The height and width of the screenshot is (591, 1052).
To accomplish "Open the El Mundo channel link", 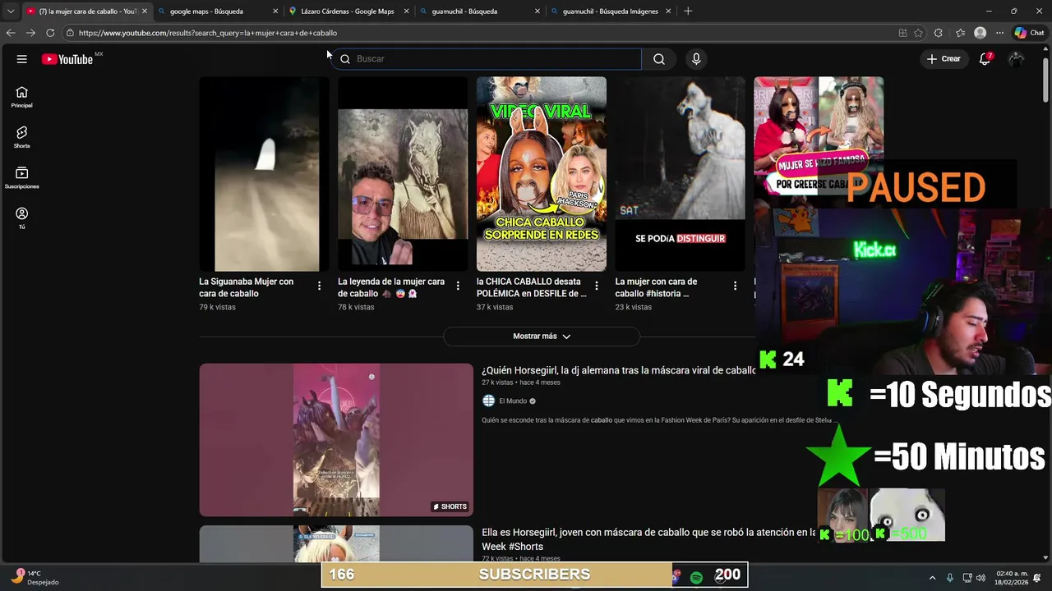I will 513,401.
